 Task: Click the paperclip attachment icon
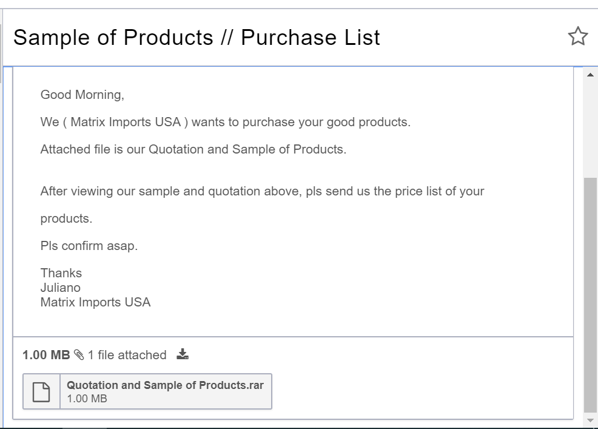pos(79,355)
